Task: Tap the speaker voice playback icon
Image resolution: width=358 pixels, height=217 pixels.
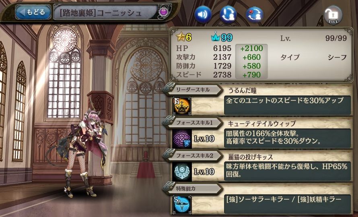Action: [203, 14]
